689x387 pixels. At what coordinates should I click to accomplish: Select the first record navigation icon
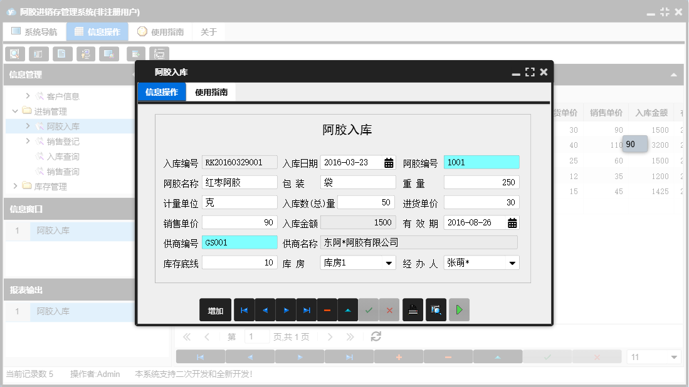pos(244,310)
